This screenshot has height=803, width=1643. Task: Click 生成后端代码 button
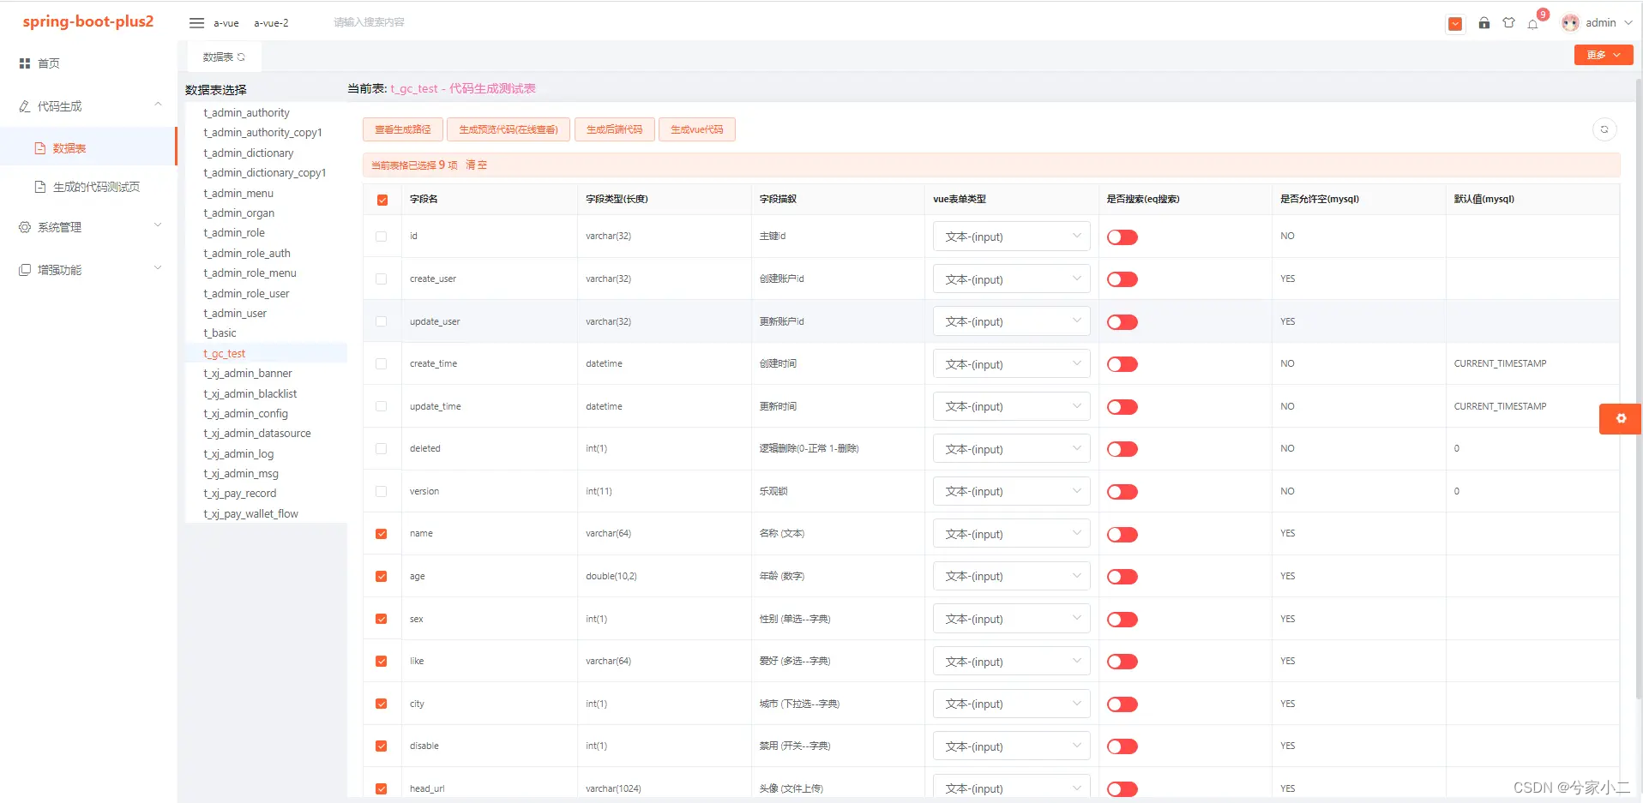click(615, 129)
